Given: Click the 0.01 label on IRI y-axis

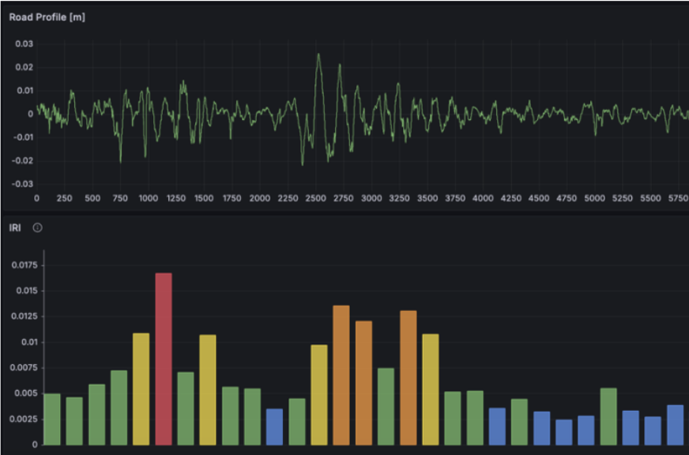Looking at the screenshot, I should (28, 342).
